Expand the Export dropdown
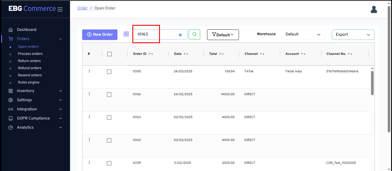This screenshot has width=392, height=171. [x=353, y=35]
